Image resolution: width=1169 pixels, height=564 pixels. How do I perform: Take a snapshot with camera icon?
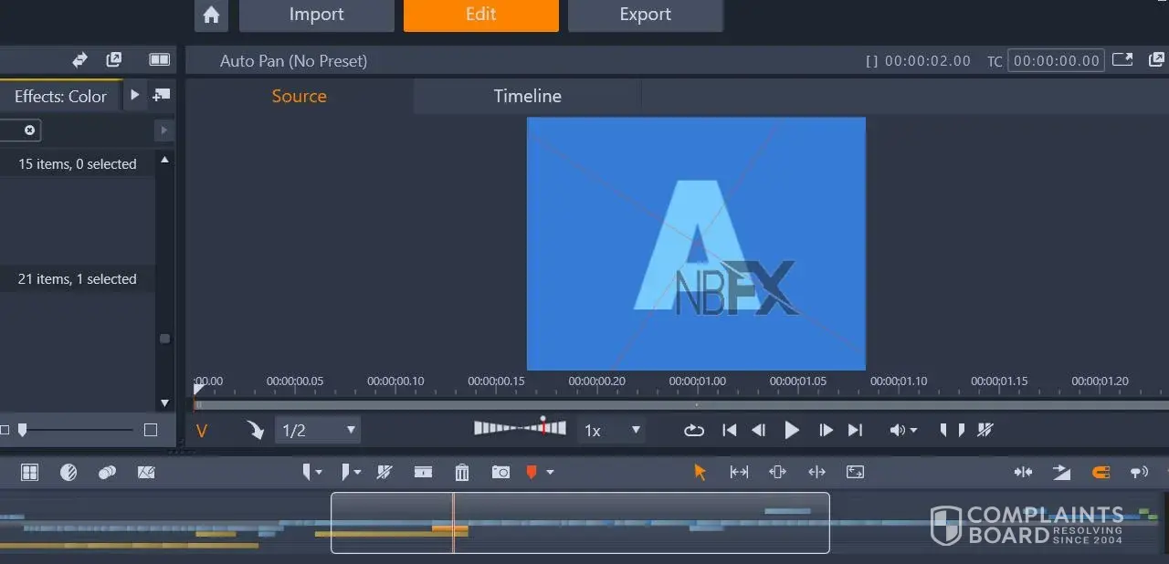[x=500, y=472]
